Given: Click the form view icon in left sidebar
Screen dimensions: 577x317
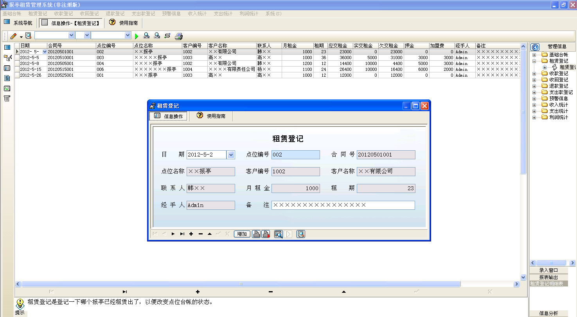Looking at the screenshot, I should tap(7, 68).
